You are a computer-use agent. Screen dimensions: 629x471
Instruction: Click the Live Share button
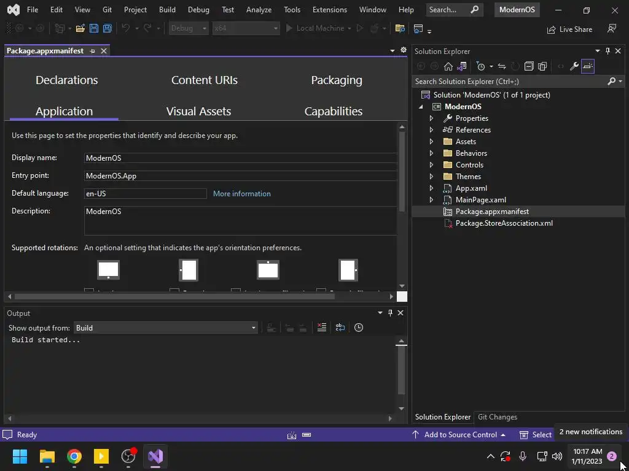click(x=569, y=29)
